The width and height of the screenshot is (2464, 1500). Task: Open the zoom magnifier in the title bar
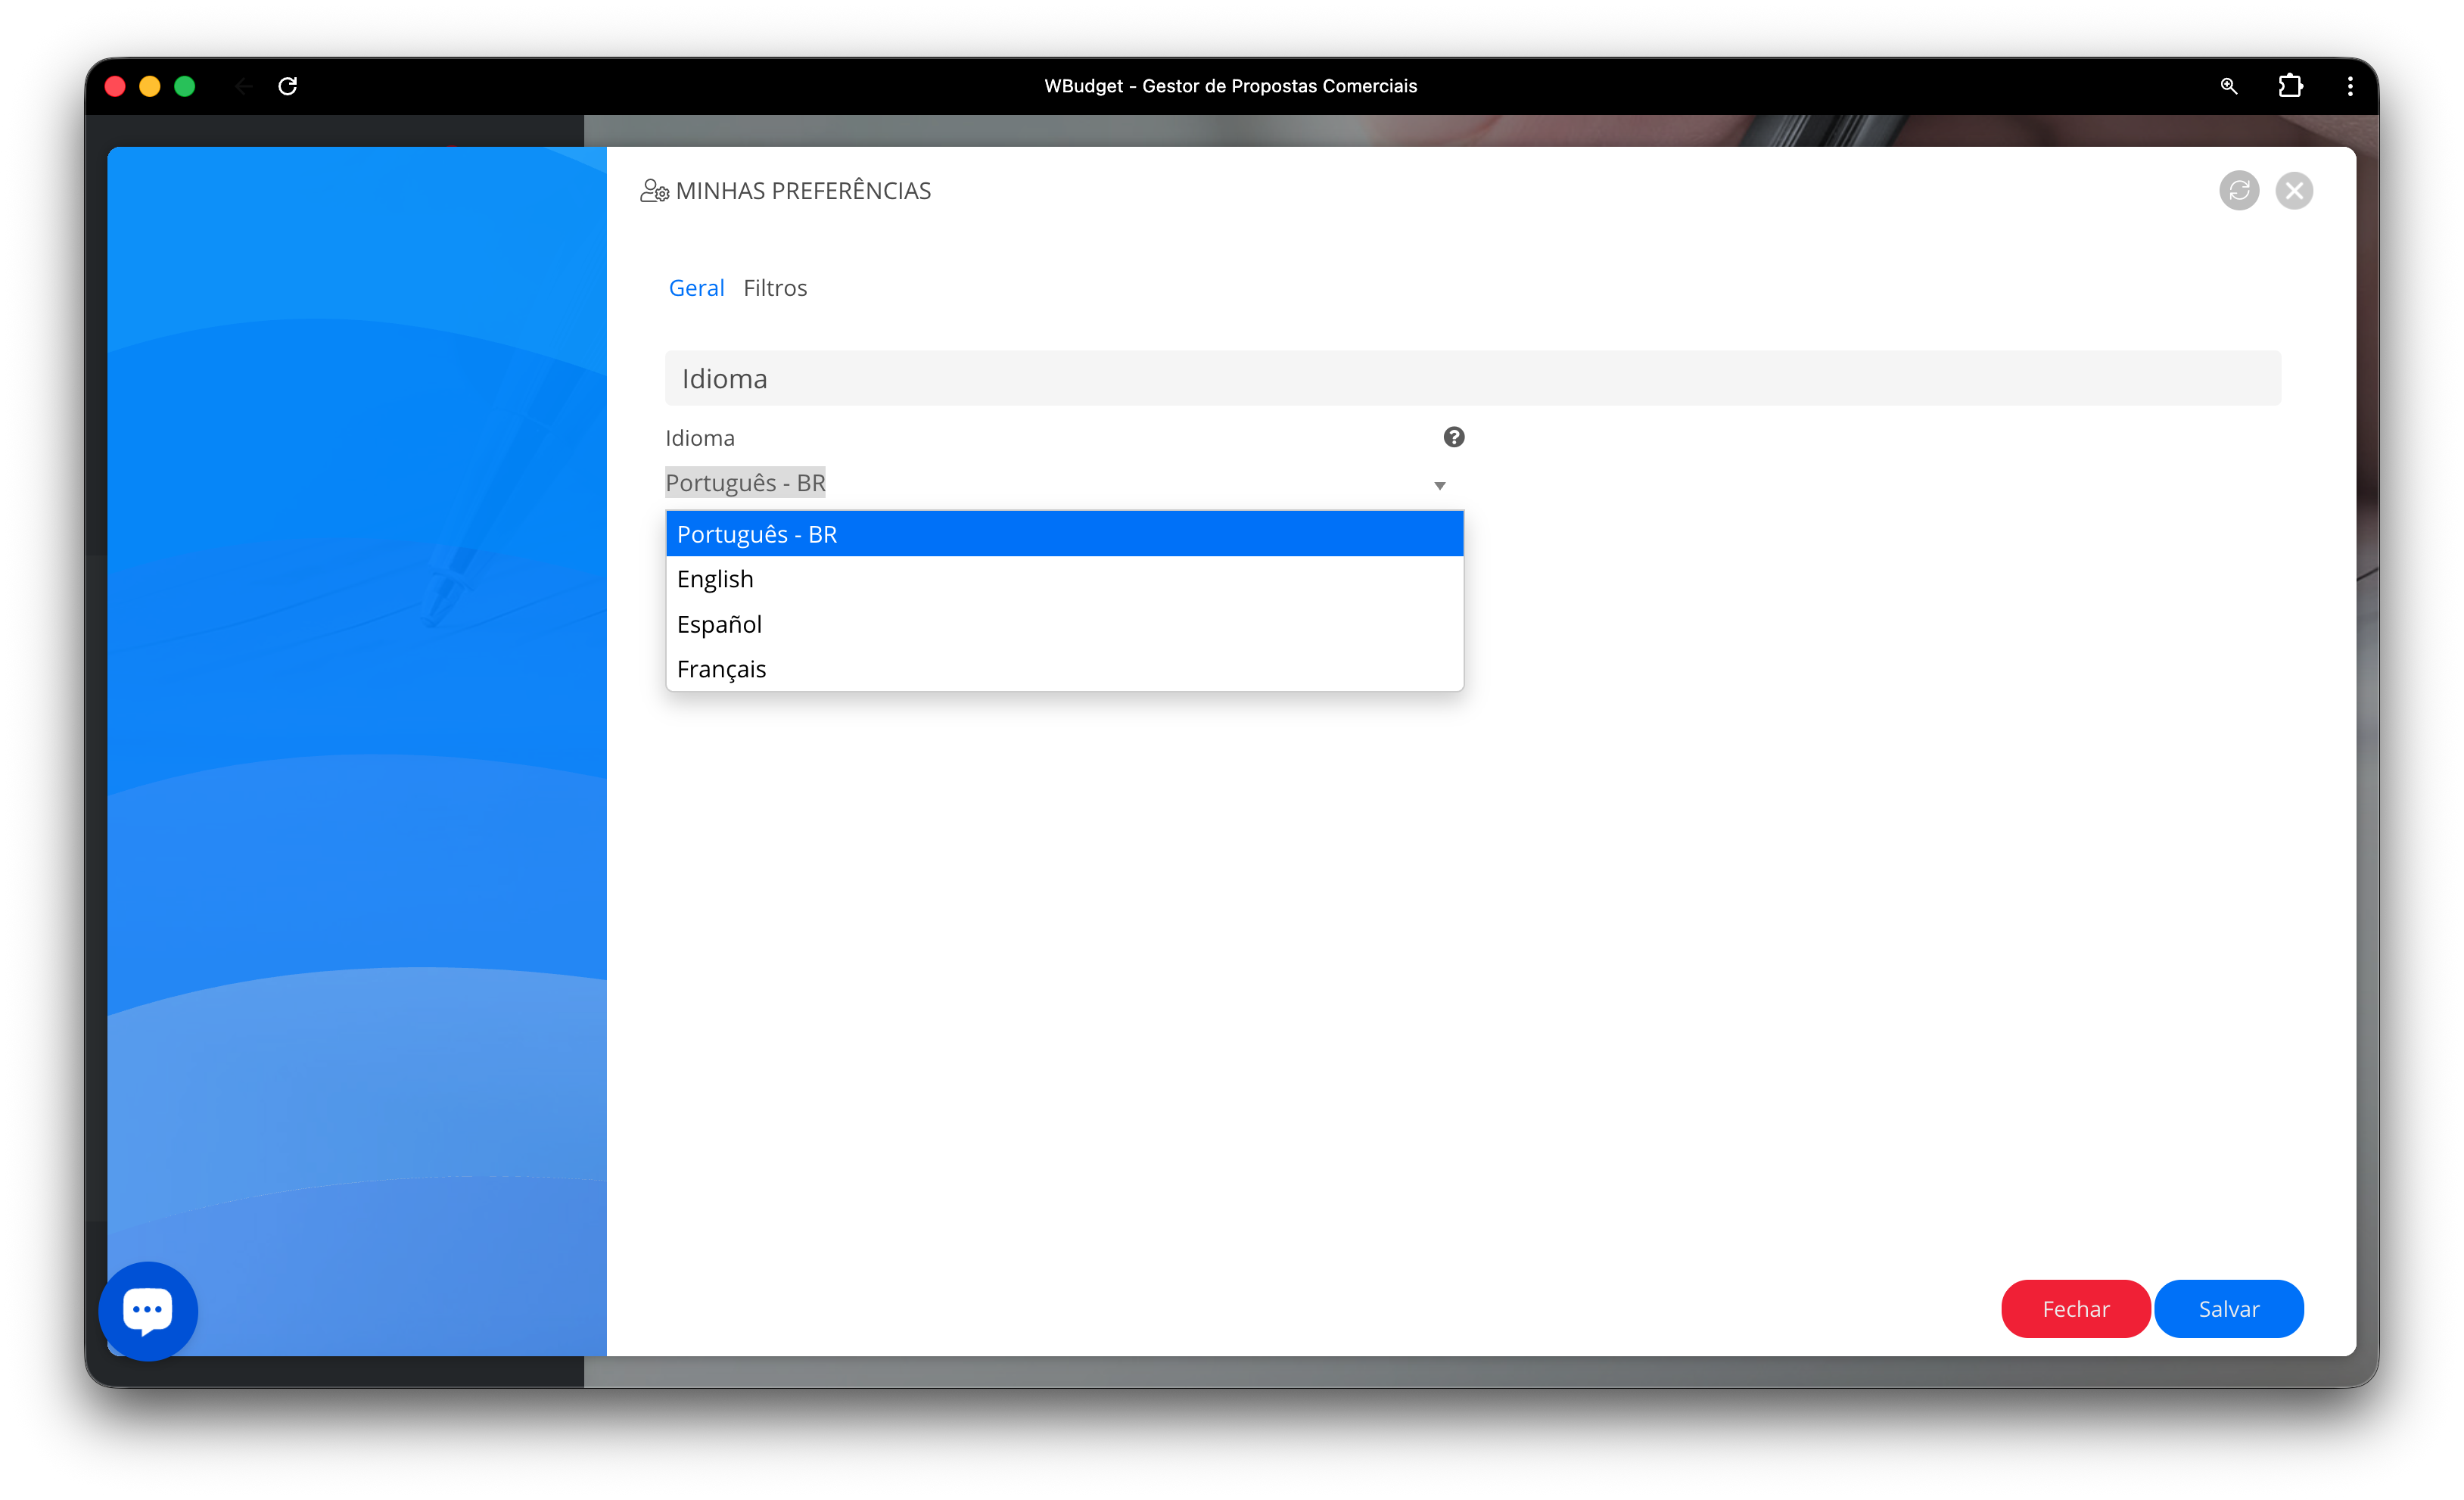[x=2228, y=86]
